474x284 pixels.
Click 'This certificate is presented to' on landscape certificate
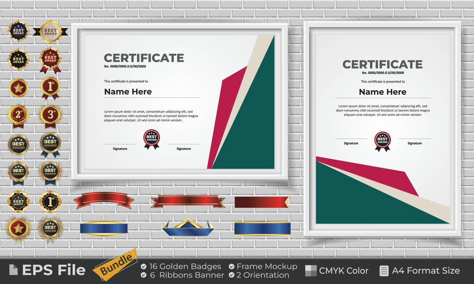[126, 81]
